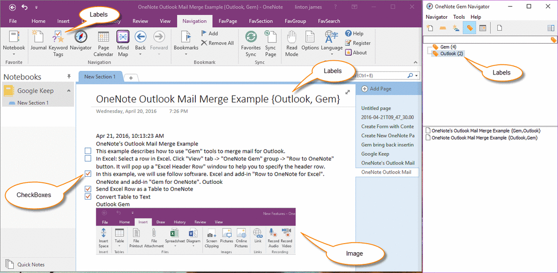Screen dimensions: 558x273
Task: Toggle the pane layout icon in Gem Navigator
Action: tap(551, 28)
